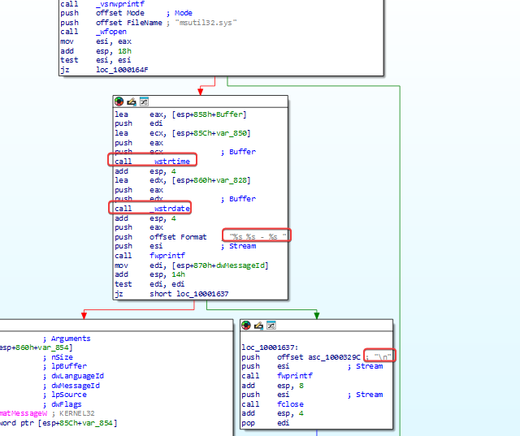Click the "; dwLanguageId" comment
The height and width of the screenshot is (436, 520).
coord(73,376)
